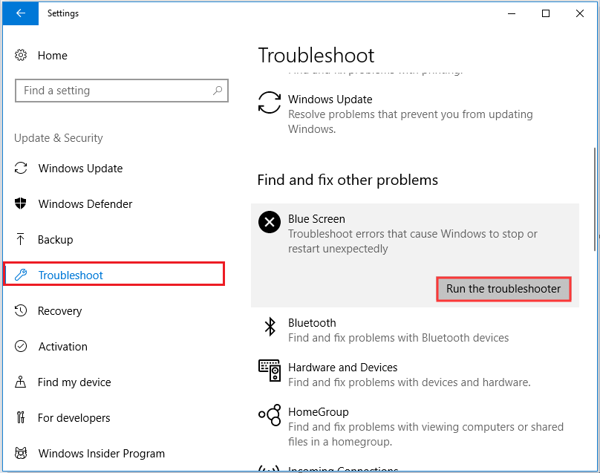Open Windows Defender settings
The height and width of the screenshot is (473, 600).
click(x=85, y=204)
